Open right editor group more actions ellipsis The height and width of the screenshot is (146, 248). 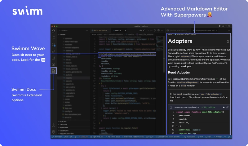(x=229, y=30)
